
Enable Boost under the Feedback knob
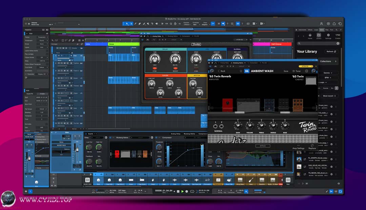click(x=175, y=69)
